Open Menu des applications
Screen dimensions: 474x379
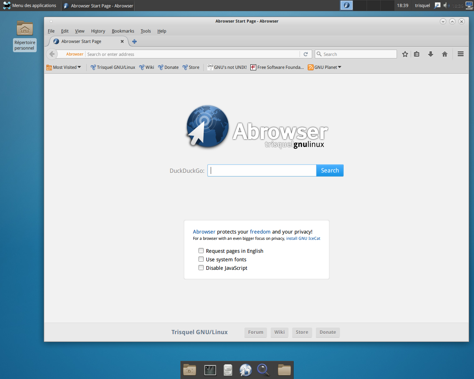[x=30, y=5]
